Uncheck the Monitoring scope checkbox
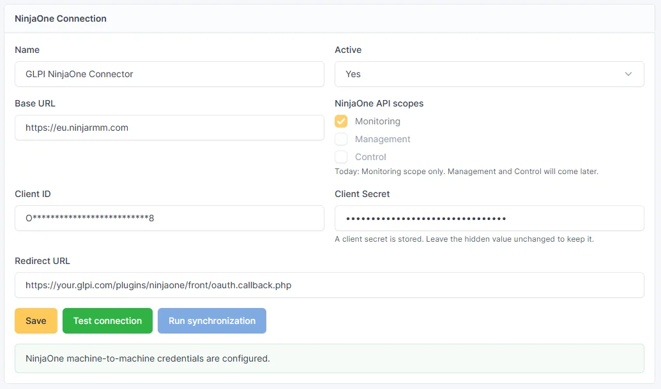Image resolution: width=661 pixels, height=389 pixels. pyautogui.click(x=341, y=121)
